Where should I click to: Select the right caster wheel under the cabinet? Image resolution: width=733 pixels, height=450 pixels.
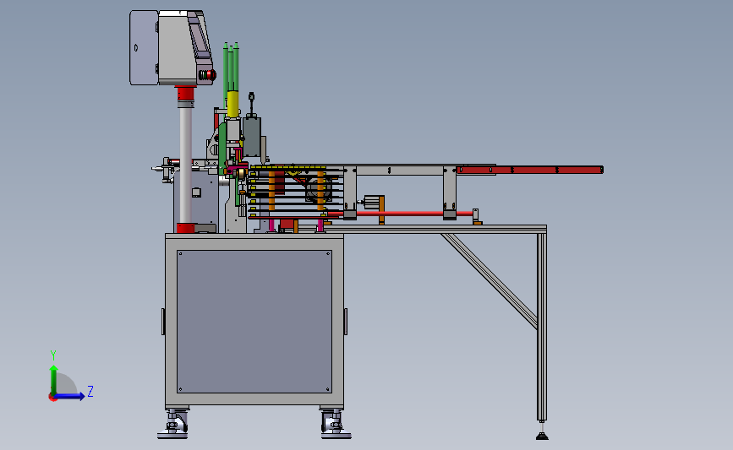click(x=335, y=423)
